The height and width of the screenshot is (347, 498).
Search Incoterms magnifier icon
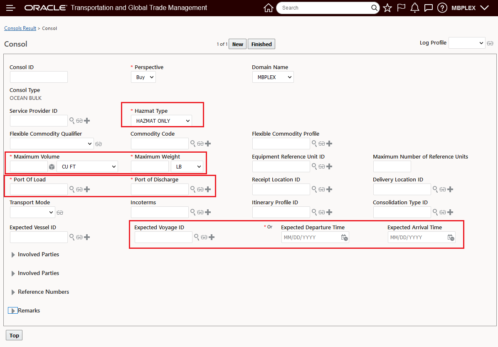coord(193,212)
